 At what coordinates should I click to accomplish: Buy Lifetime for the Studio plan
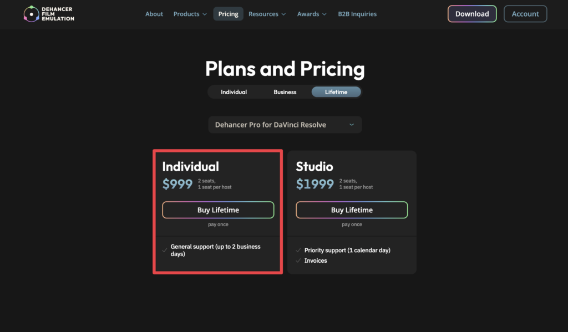click(352, 210)
